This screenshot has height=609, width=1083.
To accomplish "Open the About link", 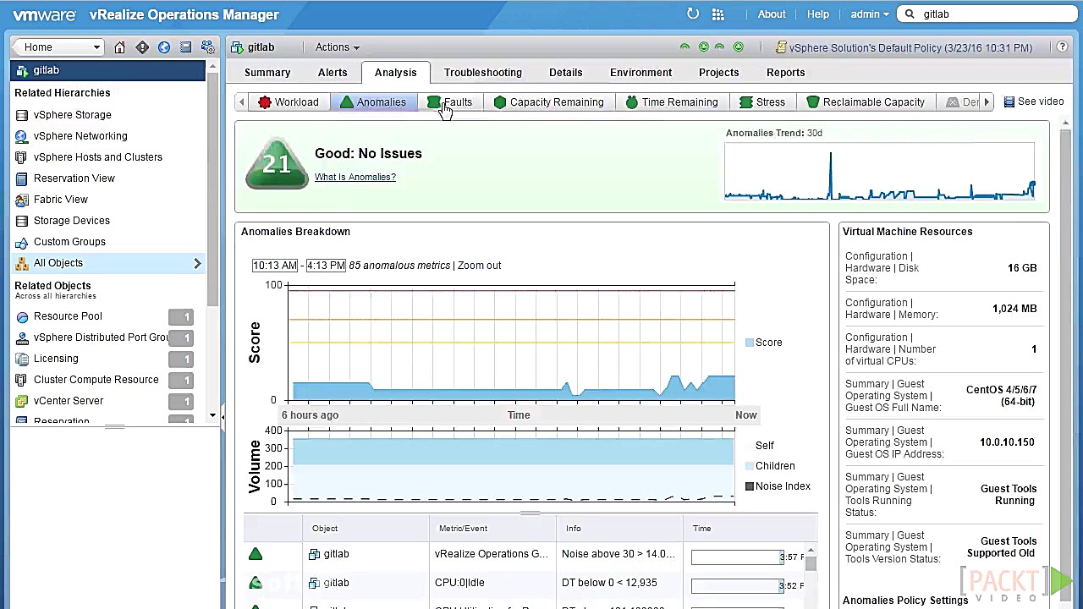I will pos(772,14).
